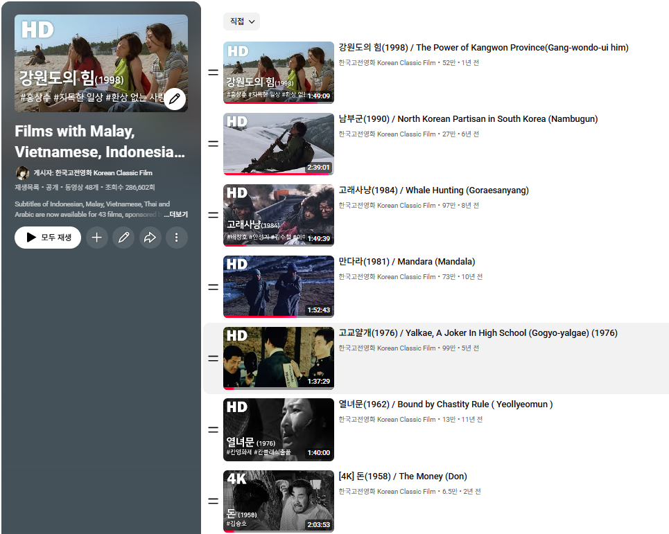Click the drag handle beside 만다라(1981)
Viewport: 669px width, 534px height.
[x=214, y=287]
